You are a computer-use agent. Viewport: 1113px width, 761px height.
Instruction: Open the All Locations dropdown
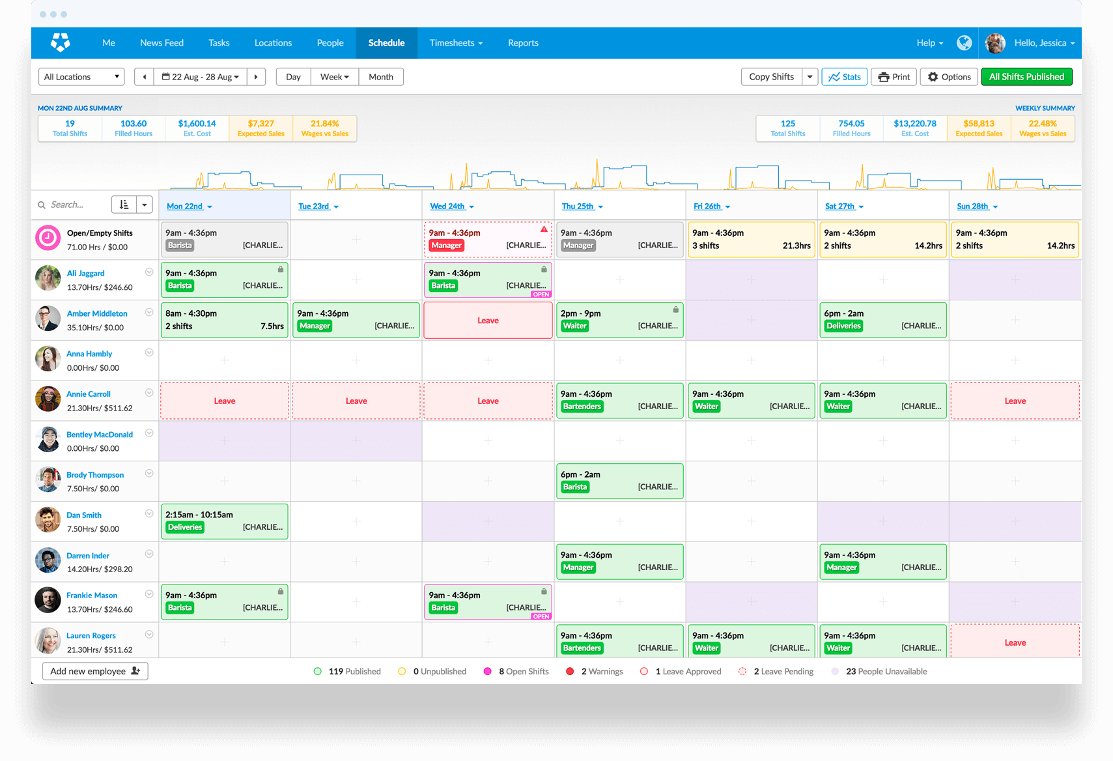pyautogui.click(x=81, y=77)
